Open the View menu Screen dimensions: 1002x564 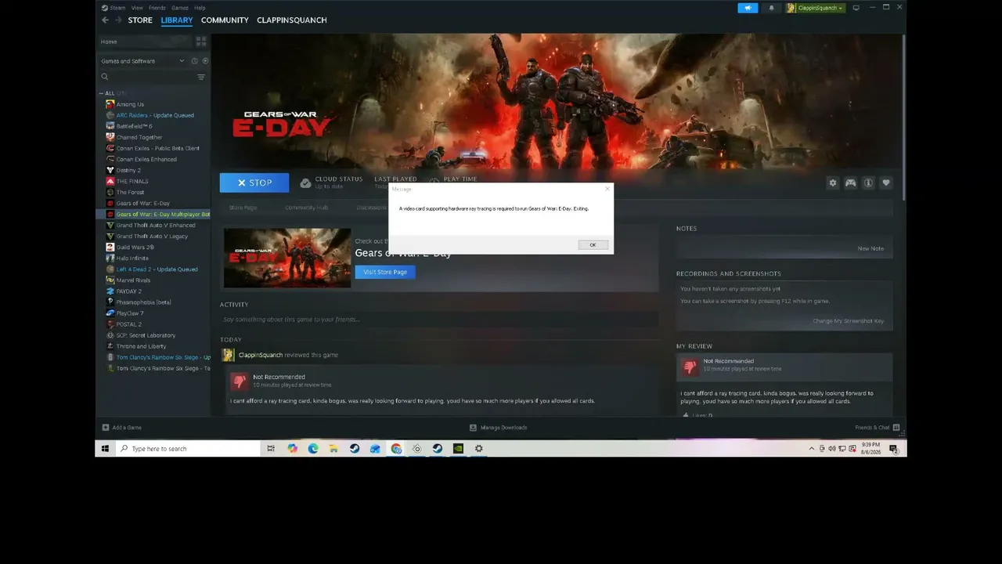[137, 8]
